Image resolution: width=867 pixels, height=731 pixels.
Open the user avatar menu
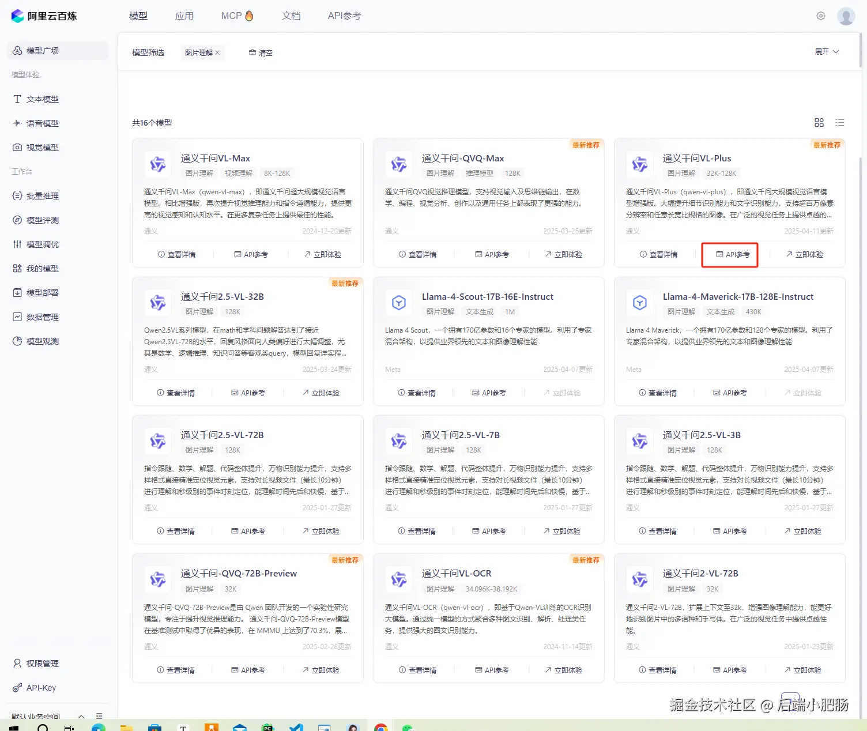(846, 16)
